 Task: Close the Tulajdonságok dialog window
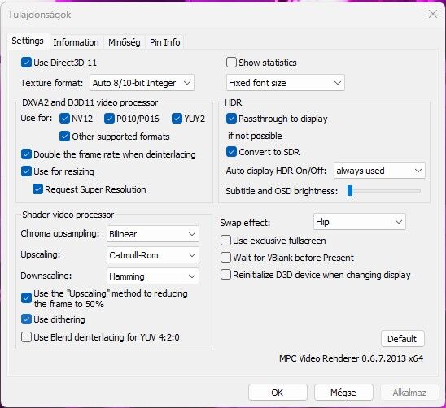coord(433,14)
